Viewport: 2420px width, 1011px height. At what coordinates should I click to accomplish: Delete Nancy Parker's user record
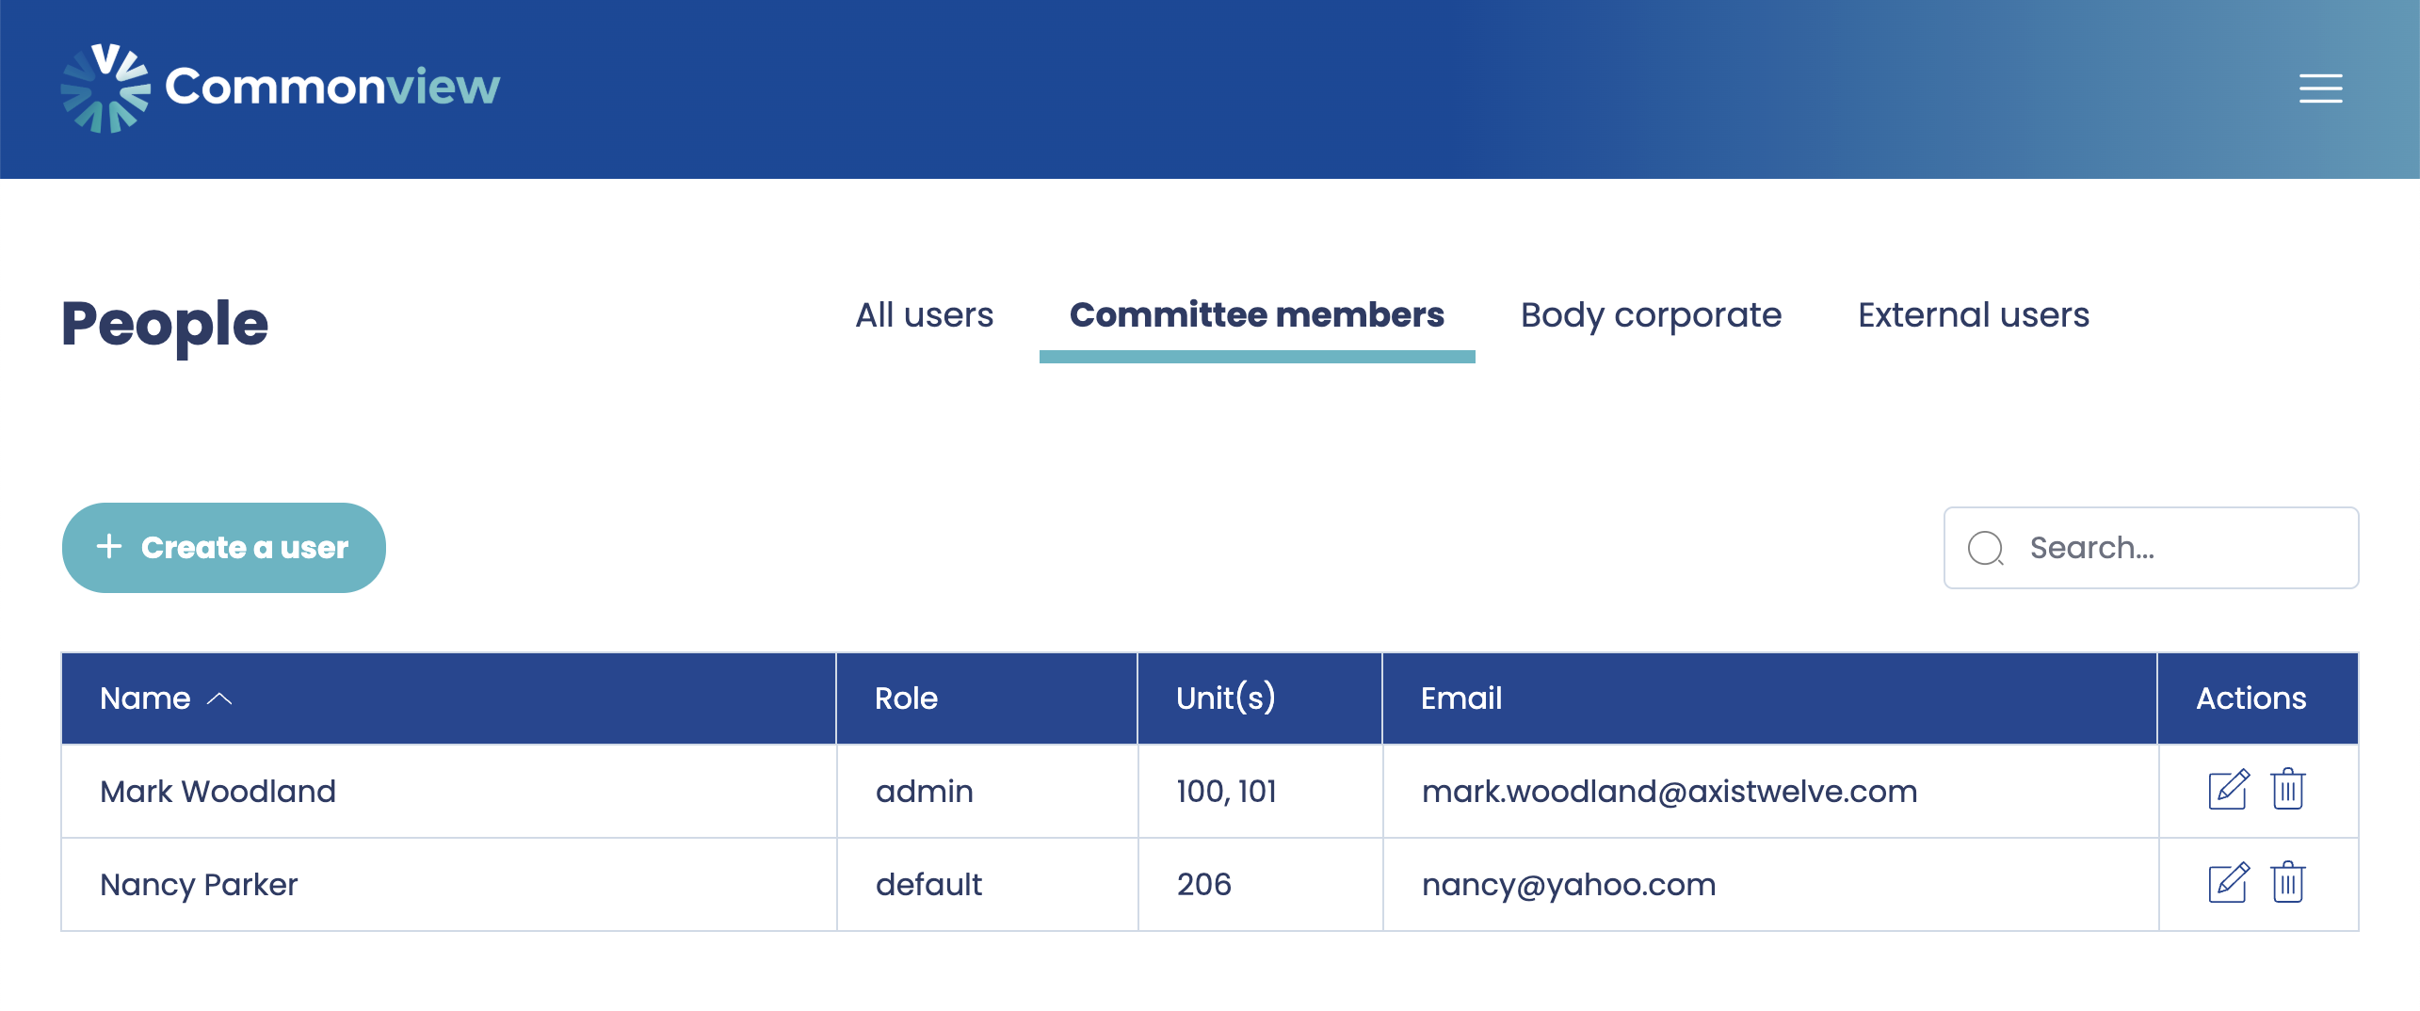pyautogui.click(x=2287, y=883)
